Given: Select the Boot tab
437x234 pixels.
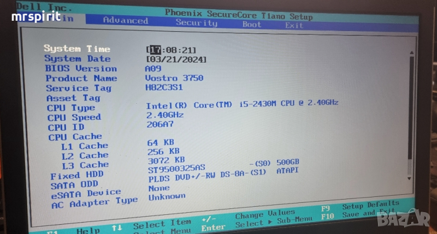Looking at the screenshot, I should [x=252, y=25].
